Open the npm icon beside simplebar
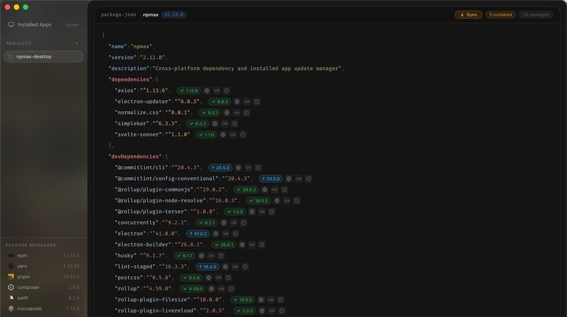 coord(225,124)
